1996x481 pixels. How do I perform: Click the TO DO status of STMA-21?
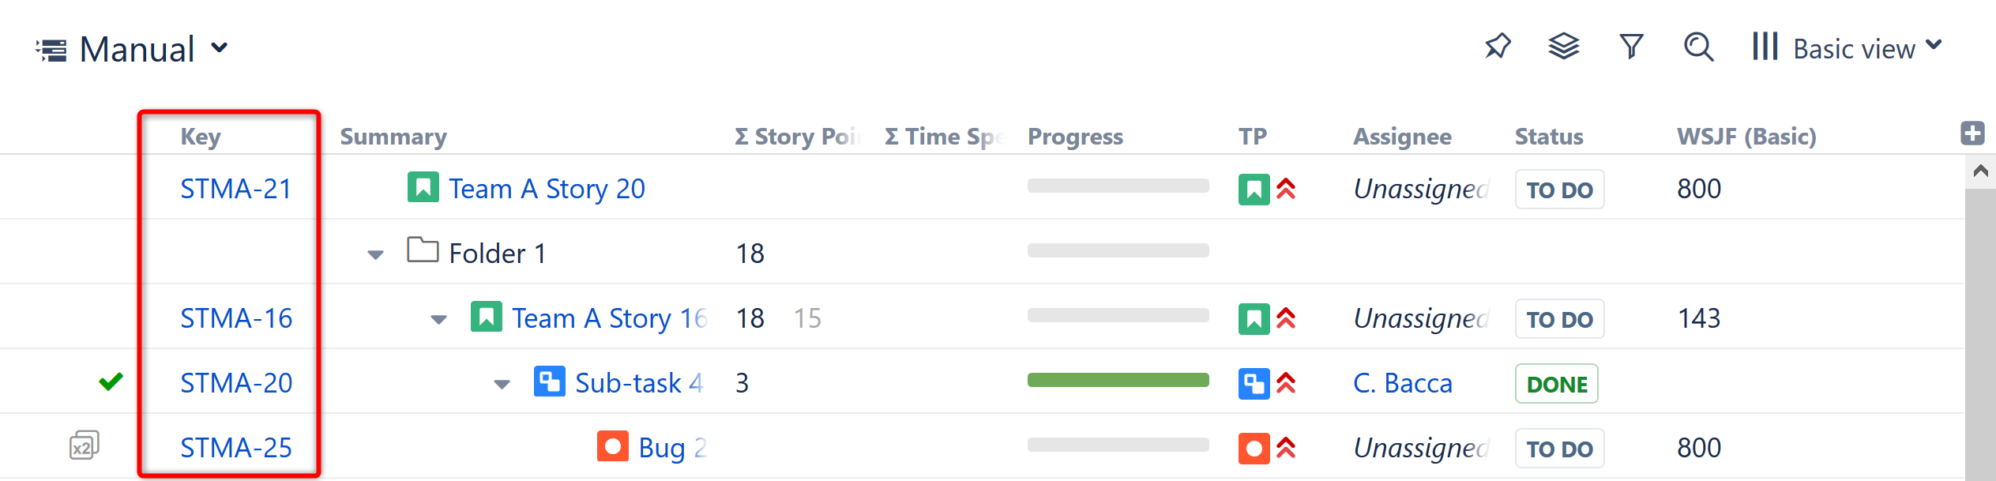click(1559, 190)
